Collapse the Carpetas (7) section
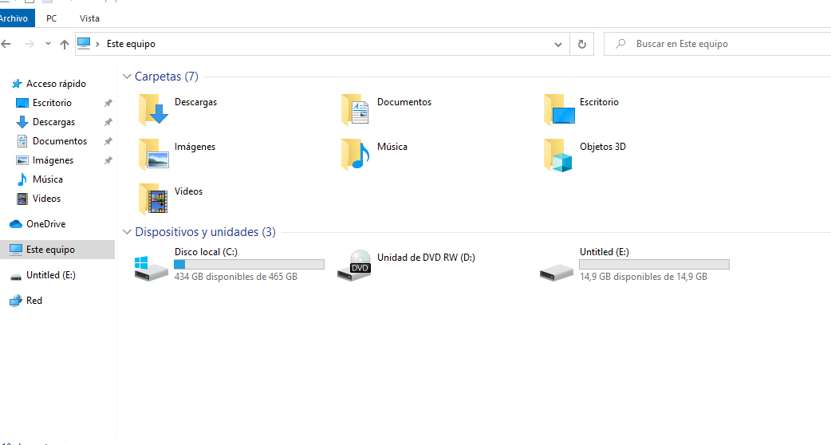 (x=128, y=77)
